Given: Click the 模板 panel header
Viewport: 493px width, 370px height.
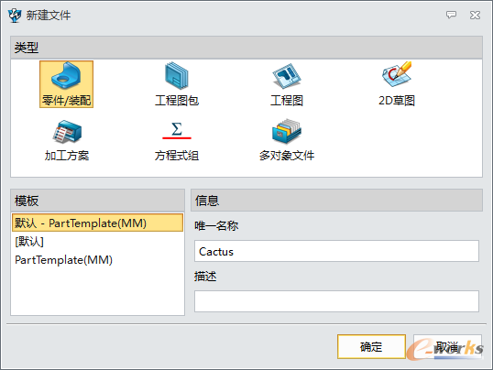Looking at the screenshot, I should click(x=97, y=201).
